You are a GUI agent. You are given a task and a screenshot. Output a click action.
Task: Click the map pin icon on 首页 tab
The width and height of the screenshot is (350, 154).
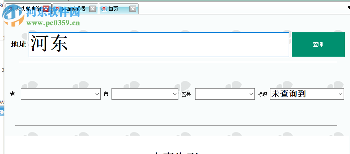coord(104,9)
